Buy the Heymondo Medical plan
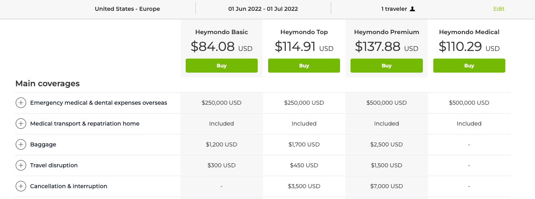This screenshot has height=199, width=535. (x=469, y=65)
